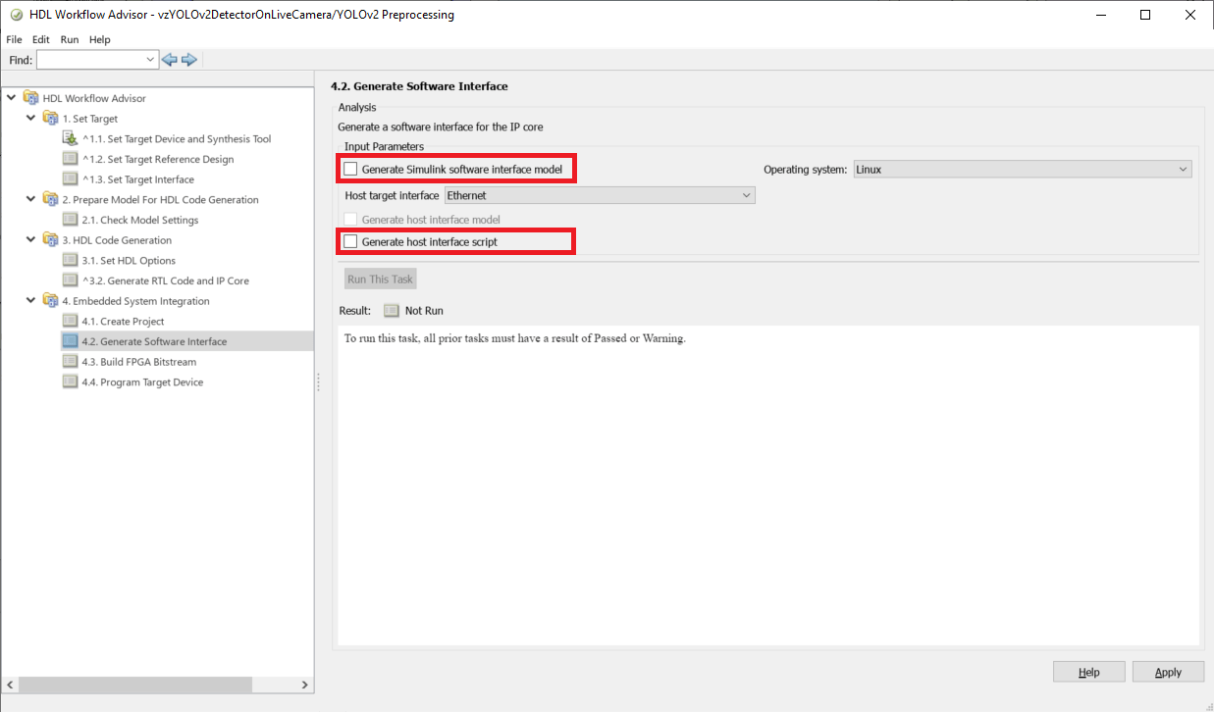Click the HDL Workflow Advisor root folder icon
Viewport: 1214px width, 712px height.
click(x=30, y=98)
